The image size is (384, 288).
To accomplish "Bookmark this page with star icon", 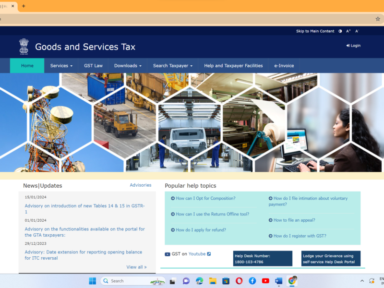I will (378, 19).
